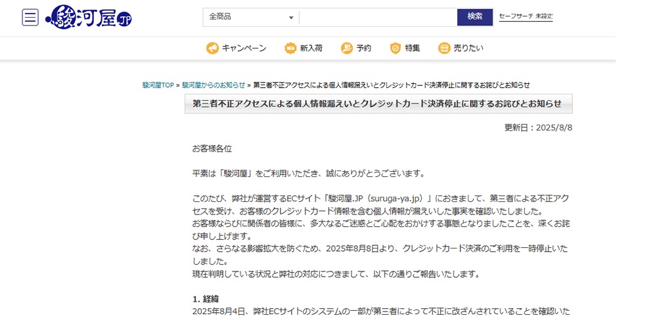Viewport: 657px width, 318px height.
Task: Follow the 駿河屋からのお知らせ breadcrumb link
Action: [x=214, y=85]
